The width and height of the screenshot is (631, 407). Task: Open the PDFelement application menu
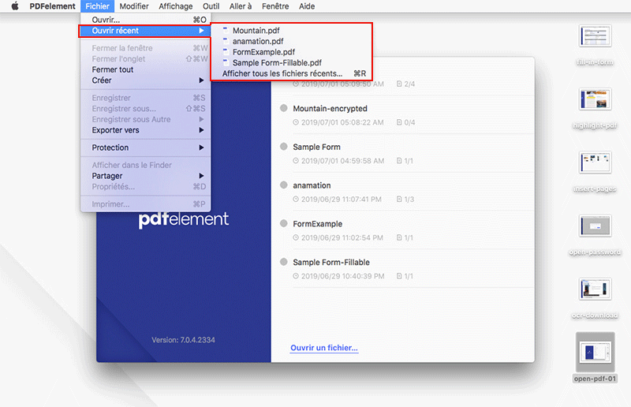[x=52, y=6]
